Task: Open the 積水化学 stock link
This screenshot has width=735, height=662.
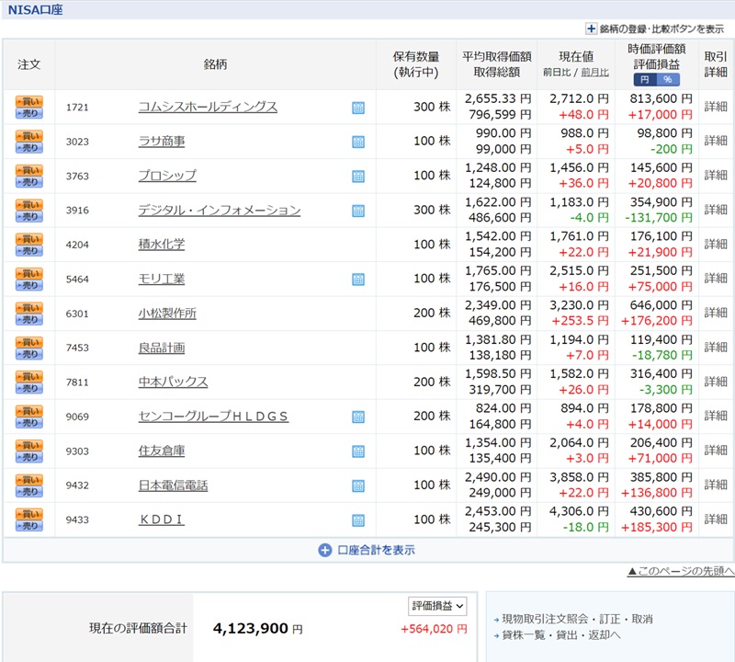Action: [162, 244]
